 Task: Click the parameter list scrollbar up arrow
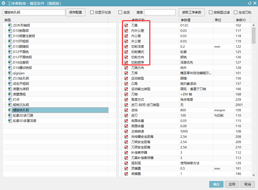click(253, 25)
